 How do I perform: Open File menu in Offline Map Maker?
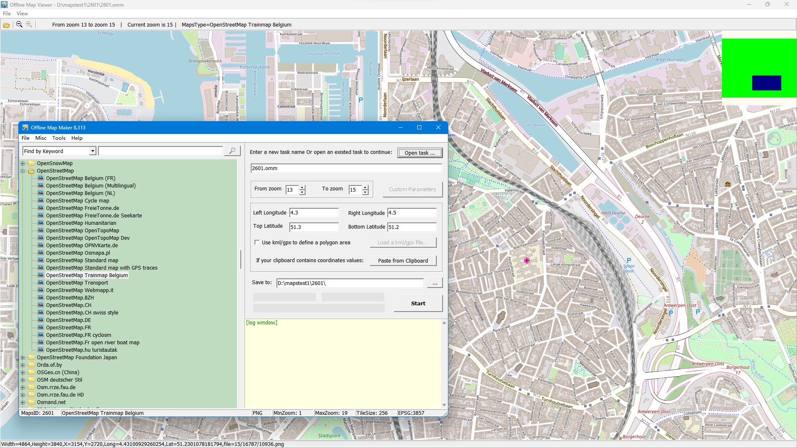click(x=25, y=138)
